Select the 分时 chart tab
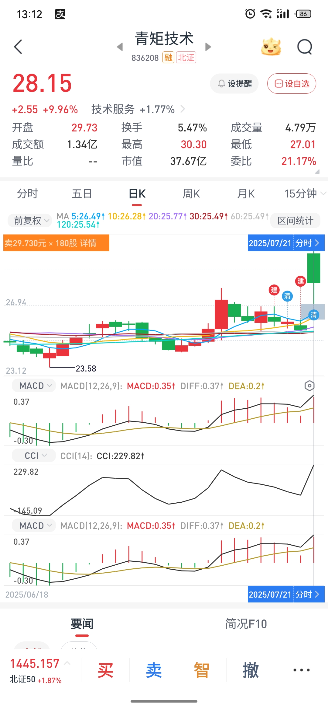 click(x=27, y=194)
